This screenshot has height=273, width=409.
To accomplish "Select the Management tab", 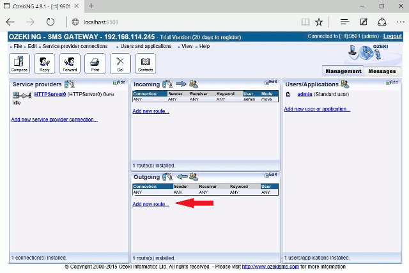I will [x=343, y=71].
